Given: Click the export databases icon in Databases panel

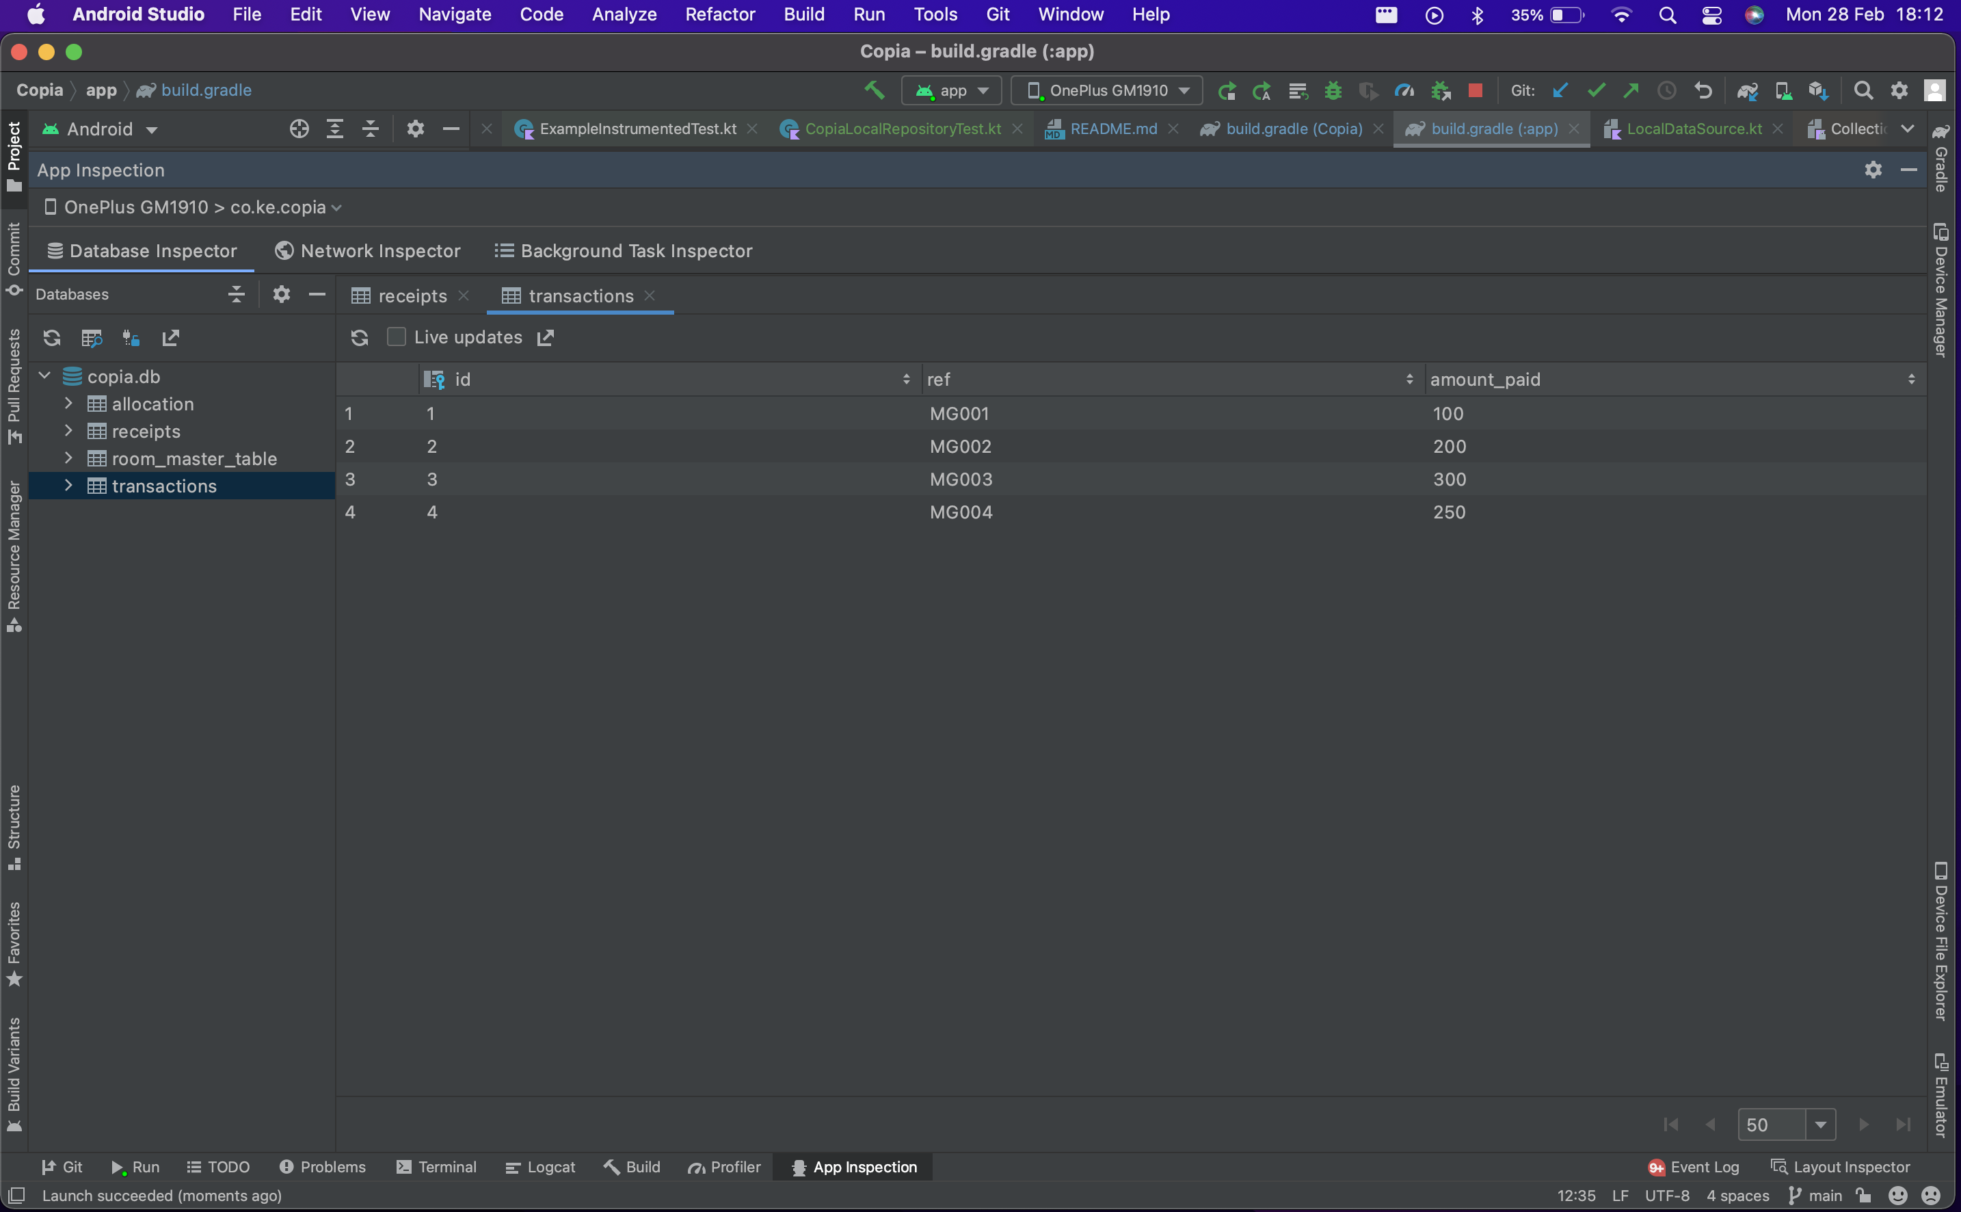Looking at the screenshot, I should coord(170,337).
